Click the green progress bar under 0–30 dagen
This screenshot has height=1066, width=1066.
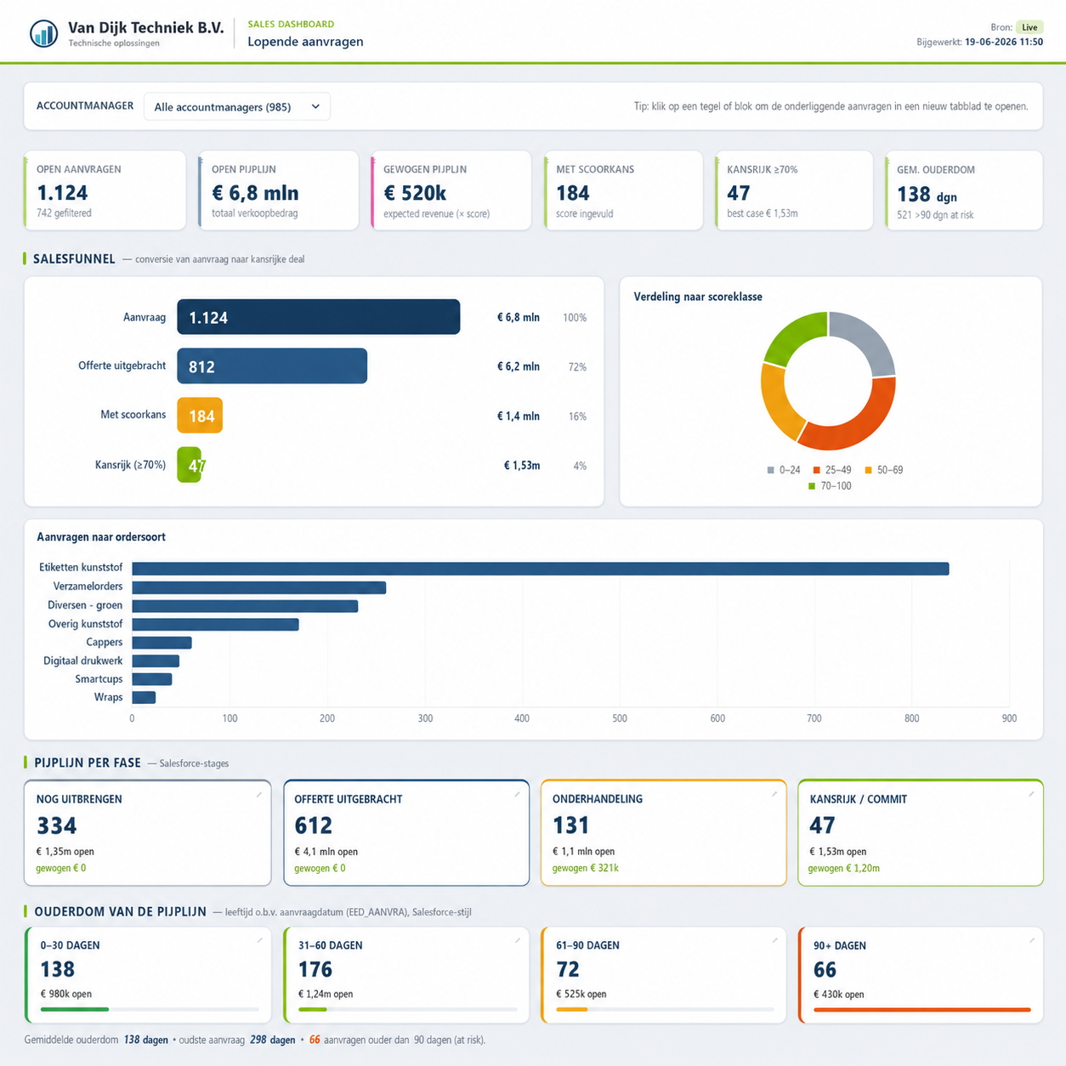(75, 1009)
